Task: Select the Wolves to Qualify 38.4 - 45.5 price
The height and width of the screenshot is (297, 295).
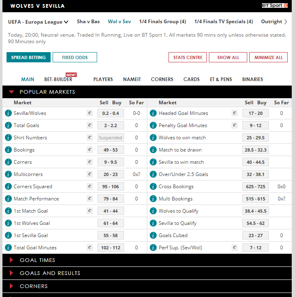Action: coord(255,211)
